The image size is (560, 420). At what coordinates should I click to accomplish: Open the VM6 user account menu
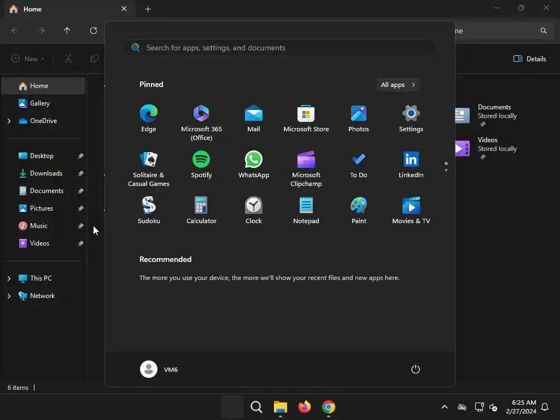click(x=159, y=369)
